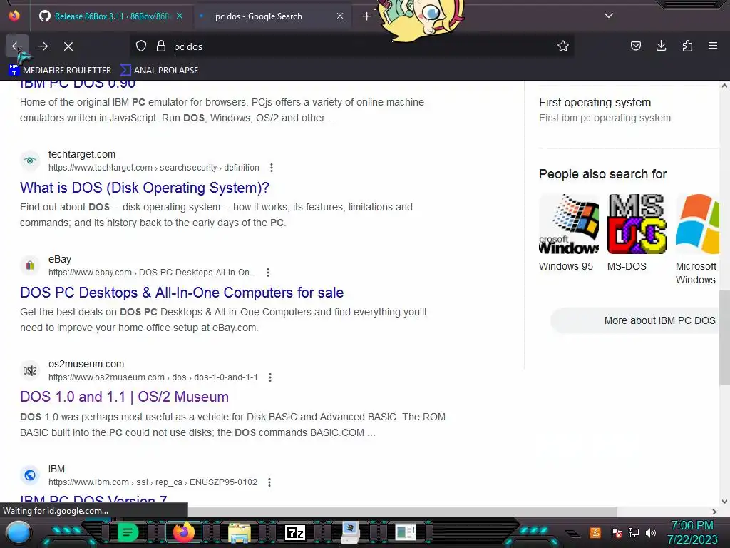This screenshot has height=548, width=730.
Task: Open the extensions puzzle icon
Action: click(687, 46)
